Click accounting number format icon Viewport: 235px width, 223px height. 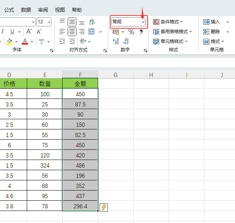[116, 32]
